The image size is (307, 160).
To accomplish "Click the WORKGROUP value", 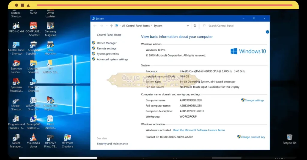I will [188, 116].
